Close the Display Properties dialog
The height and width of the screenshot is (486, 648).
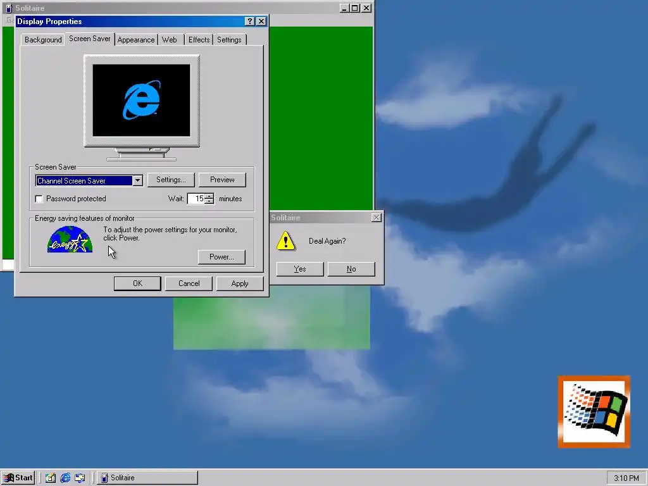261,22
